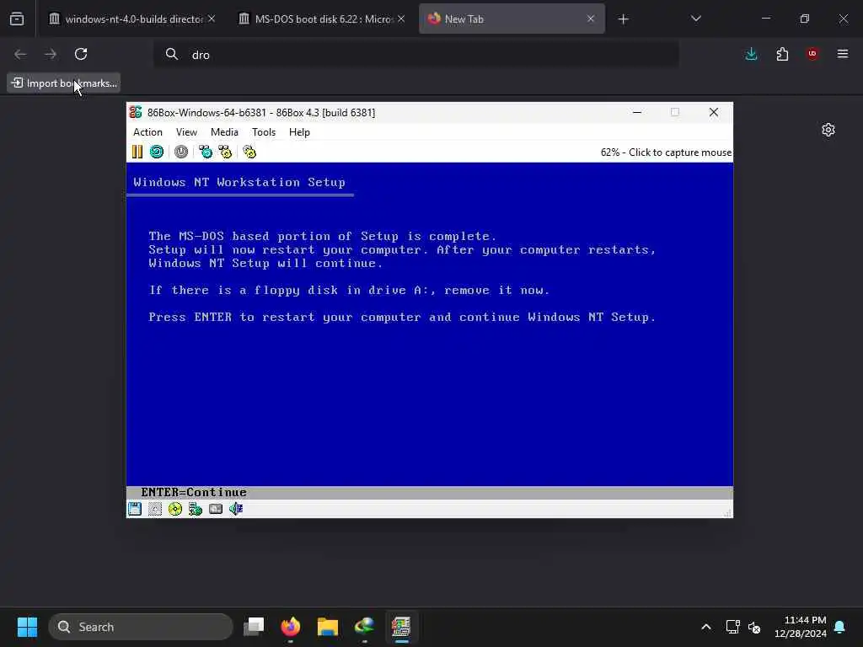Send Ctrl+Alt+Esc via toolbar icon

tap(225, 152)
